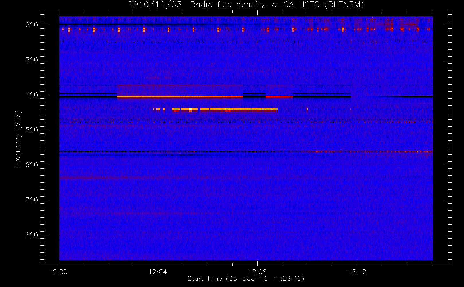The width and height of the screenshot is (464, 287).
Task: Click the plot title "Radio flux density, e-CALLISTO (BLEN7M)"
Action: click(x=277, y=5)
